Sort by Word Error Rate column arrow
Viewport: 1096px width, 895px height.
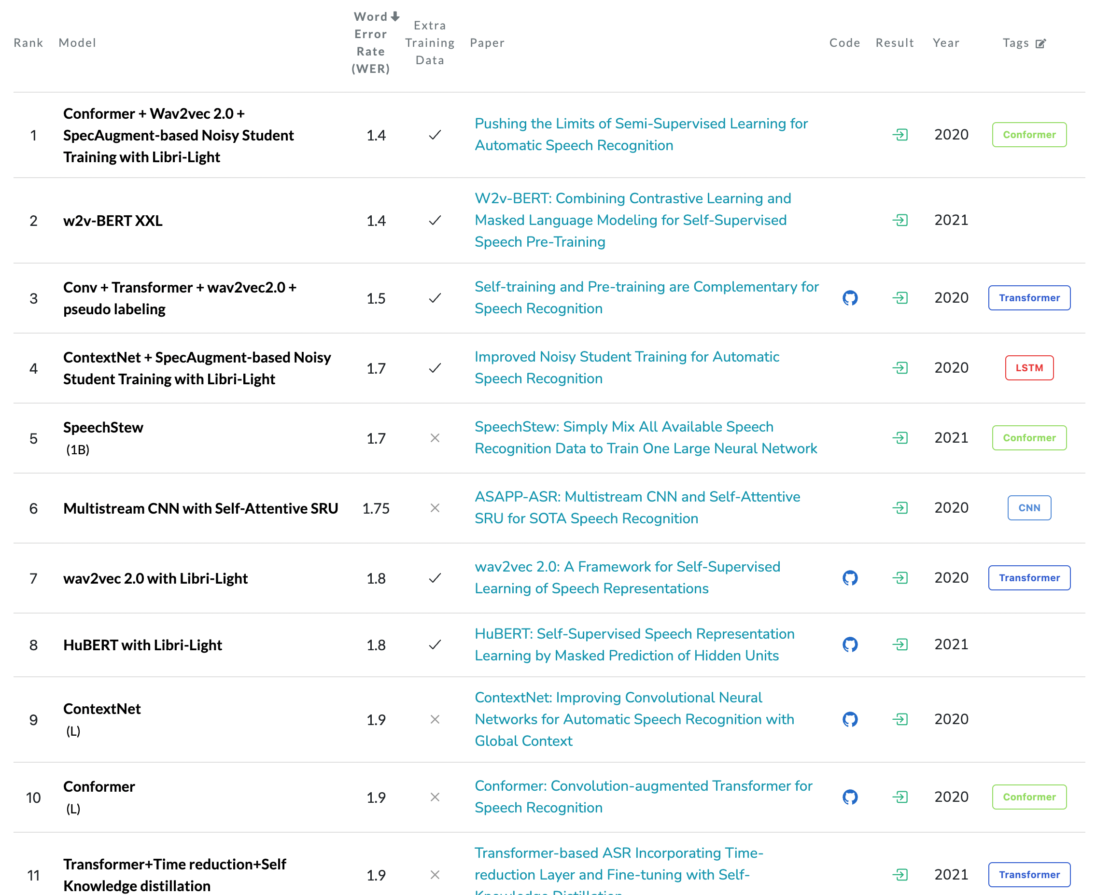point(395,16)
